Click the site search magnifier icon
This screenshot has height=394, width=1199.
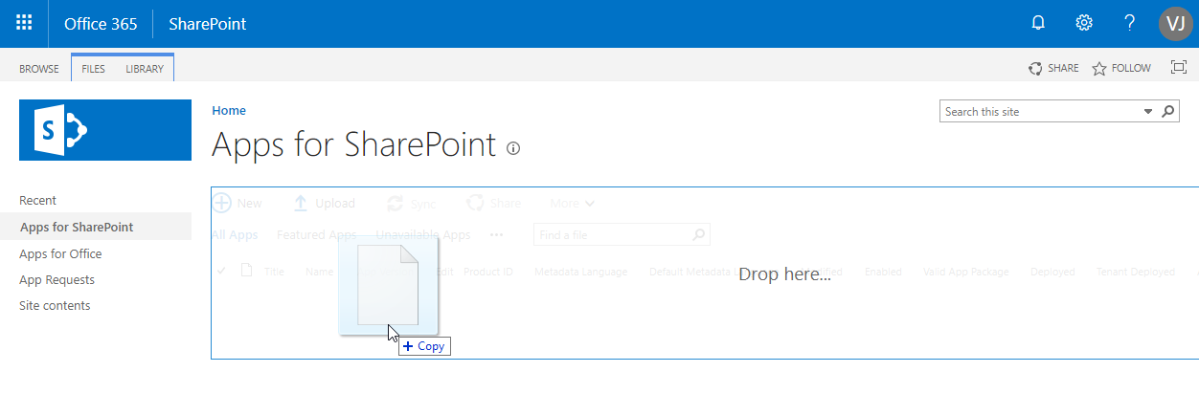click(1168, 112)
